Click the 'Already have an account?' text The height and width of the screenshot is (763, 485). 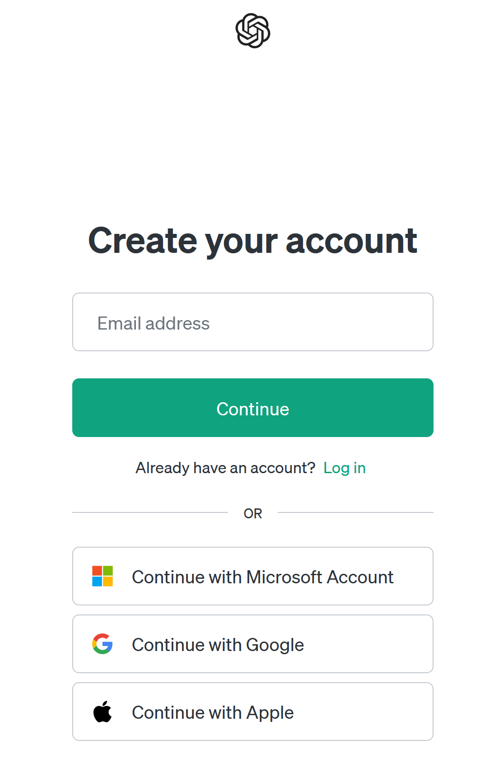pyautogui.click(x=225, y=468)
